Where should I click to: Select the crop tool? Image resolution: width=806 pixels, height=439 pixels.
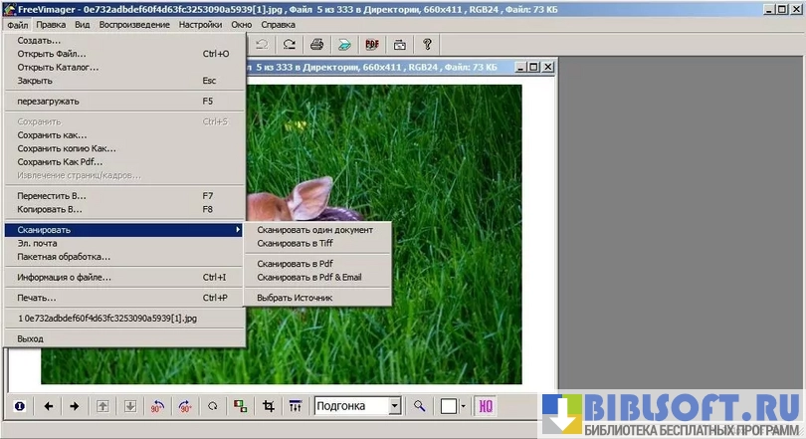268,406
